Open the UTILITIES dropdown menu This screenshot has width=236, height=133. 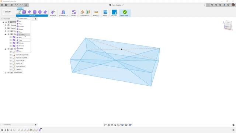[74, 16]
